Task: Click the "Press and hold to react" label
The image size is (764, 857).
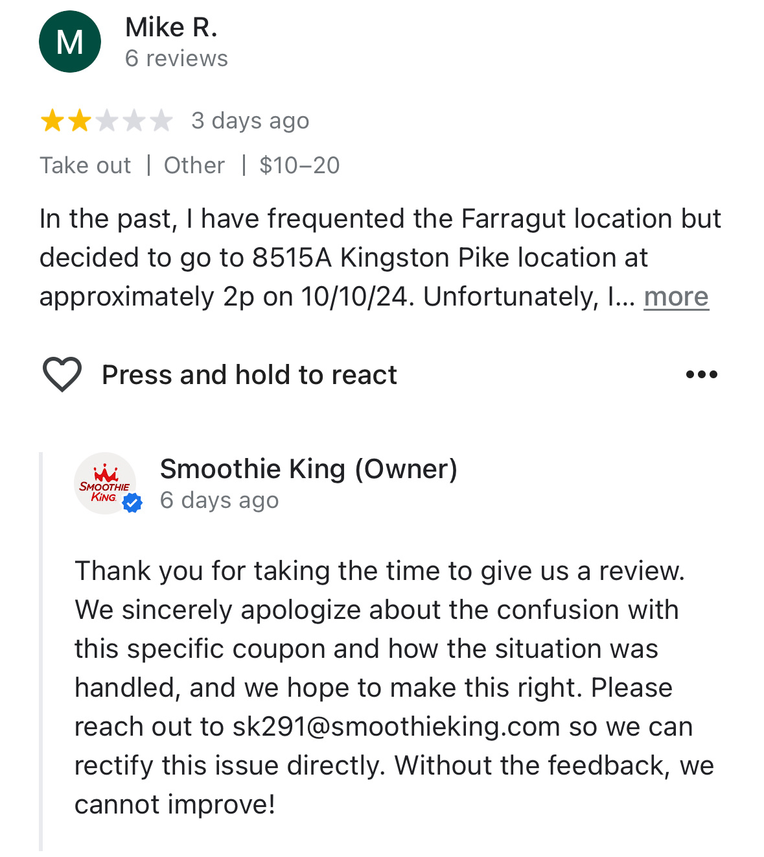Action: click(249, 375)
